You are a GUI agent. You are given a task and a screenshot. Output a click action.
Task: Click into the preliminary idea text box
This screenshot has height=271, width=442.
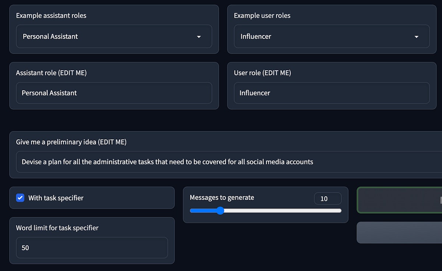[228, 162]
